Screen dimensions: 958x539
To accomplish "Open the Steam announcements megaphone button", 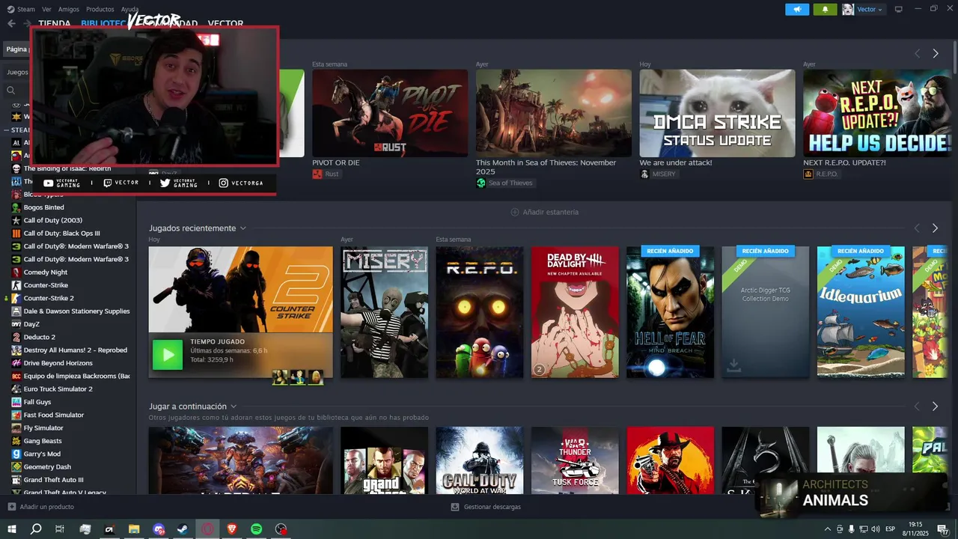I will 797,9.
